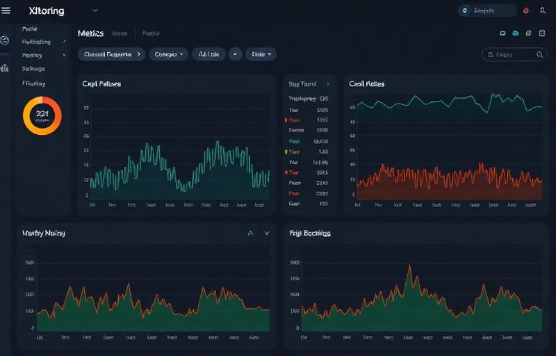Click the user profile icon in header
This screenshot has height=356, width=556.
pyautogui.click(x=543, y=11)
